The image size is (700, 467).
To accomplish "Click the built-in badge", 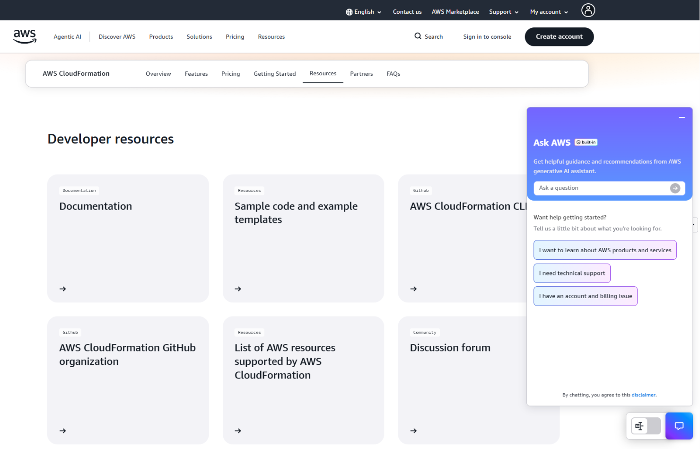I will (x=586, y=142).
